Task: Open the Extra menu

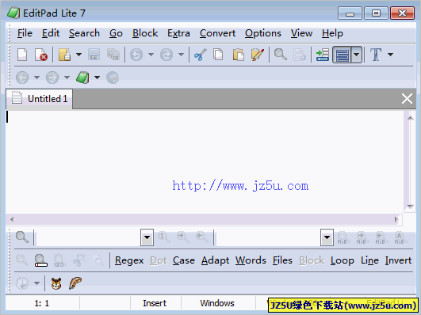Action: pyautogui.click(x=178, y=33)
